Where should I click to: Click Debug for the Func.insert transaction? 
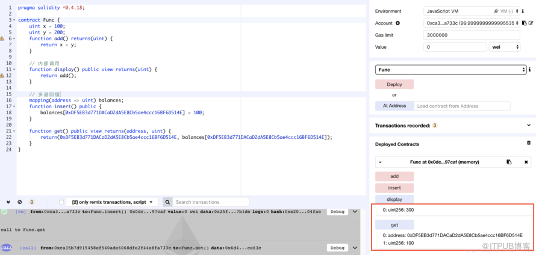tap(337, 212)
